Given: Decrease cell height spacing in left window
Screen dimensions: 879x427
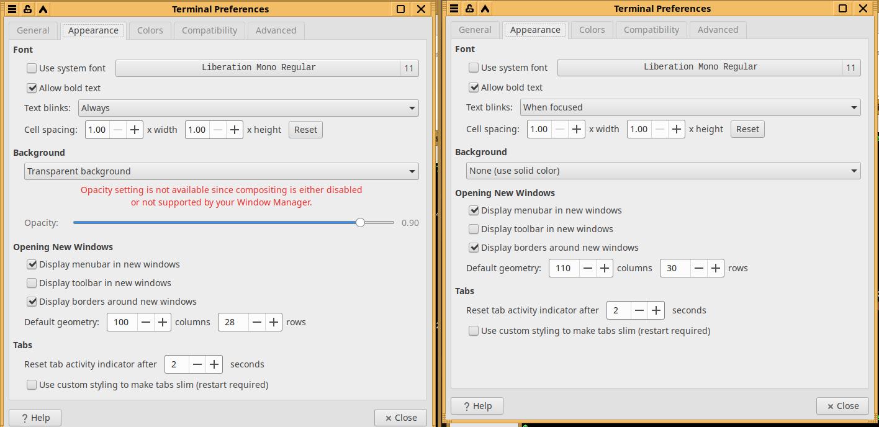Looking at the screenshot, I should (x=218, y=130).
